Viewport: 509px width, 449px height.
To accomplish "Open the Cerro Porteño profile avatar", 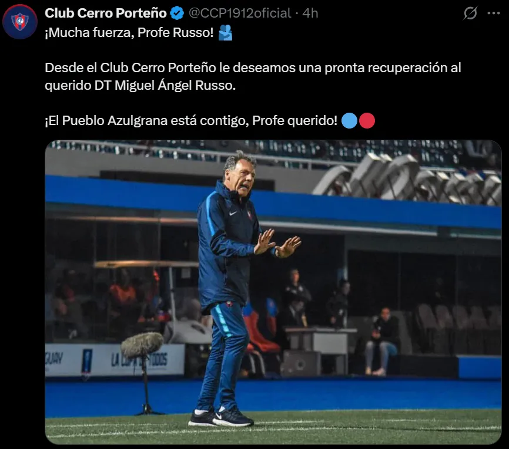I will 20,21.
